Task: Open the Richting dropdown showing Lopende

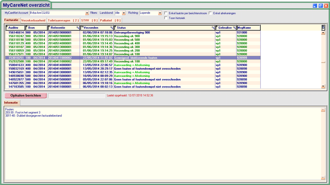Action: pyautogui.click(x=160, y=13)
